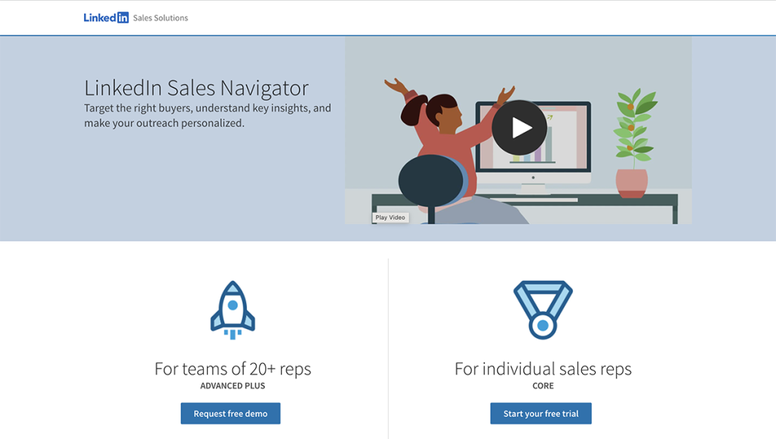
Task: Activate the white play triangle
Action: pos(521,127)
